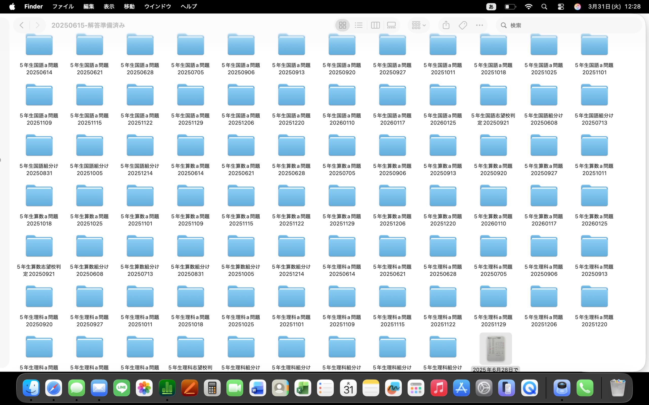649x405 pixels.
Task: Switch to gallery view mode
Action: coord(391,25)
